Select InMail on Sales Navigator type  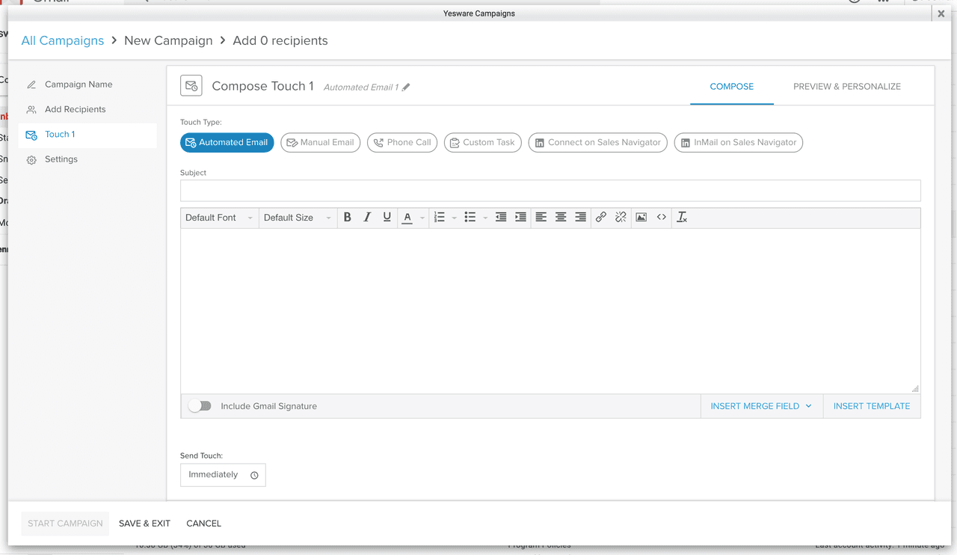click(739, 142)
